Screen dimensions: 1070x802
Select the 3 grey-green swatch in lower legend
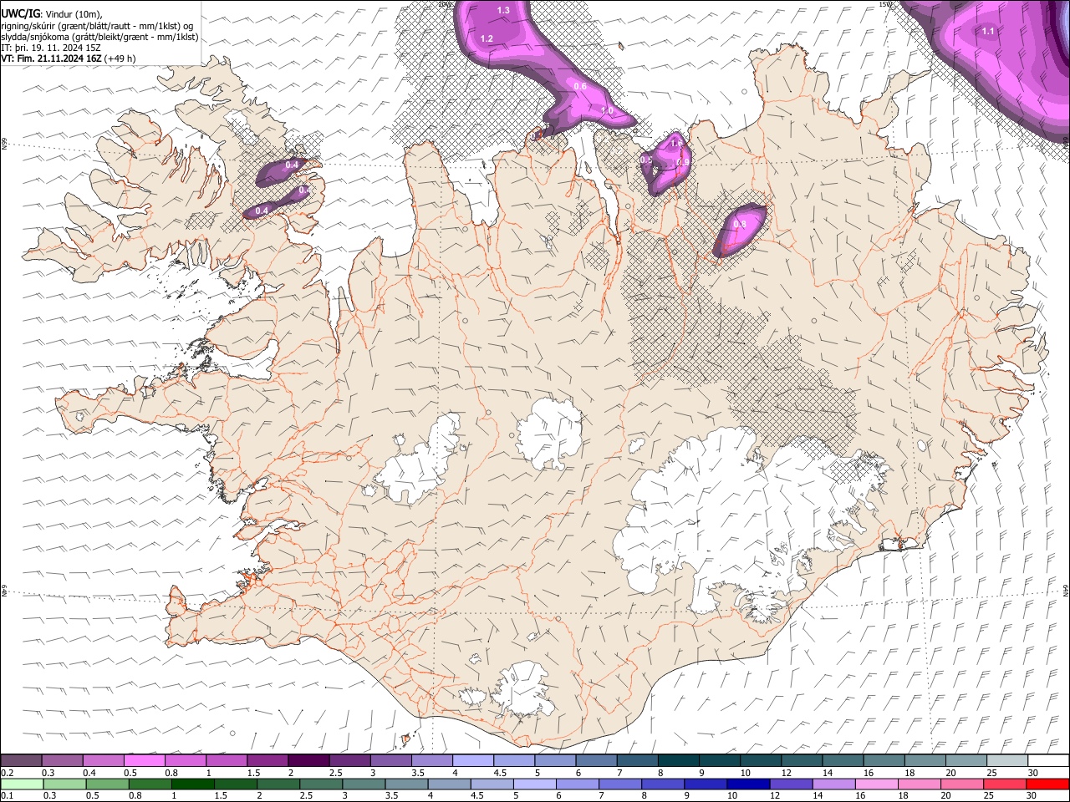(x=363, y=784)
